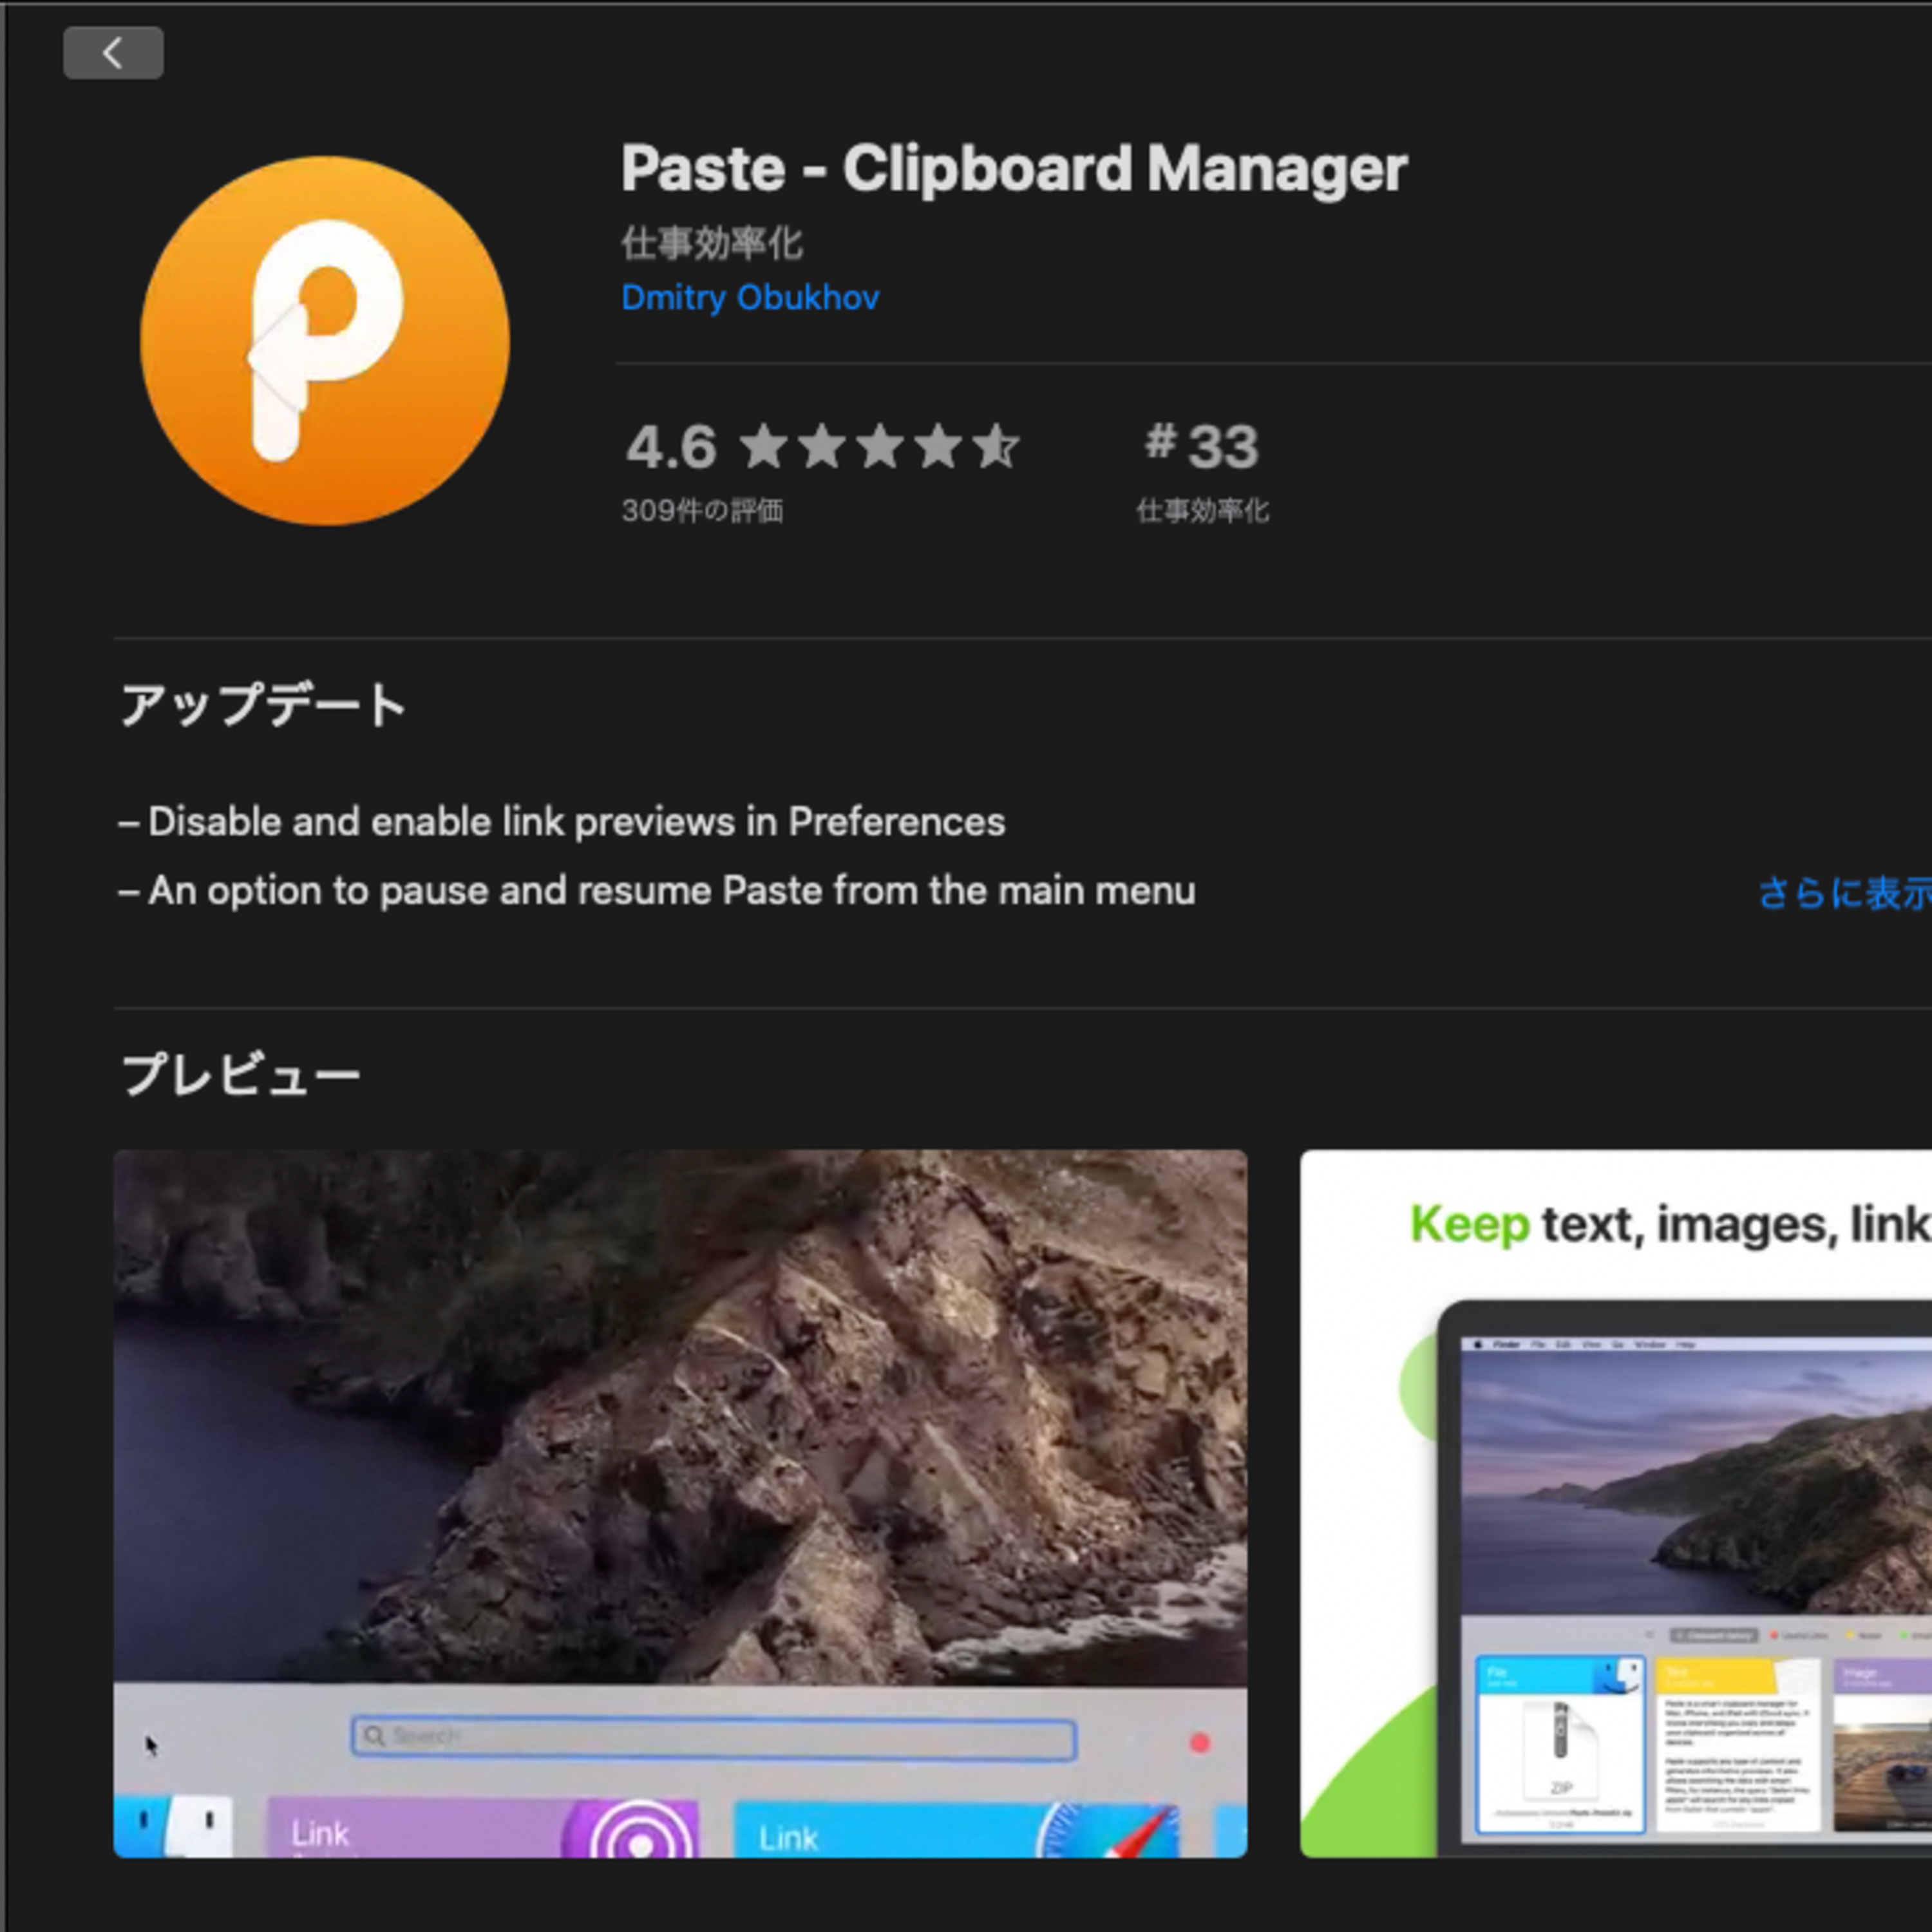Viewport: 1932px width, 1932px height.
Task: Click the first rating star
Action: click(764, 446)
